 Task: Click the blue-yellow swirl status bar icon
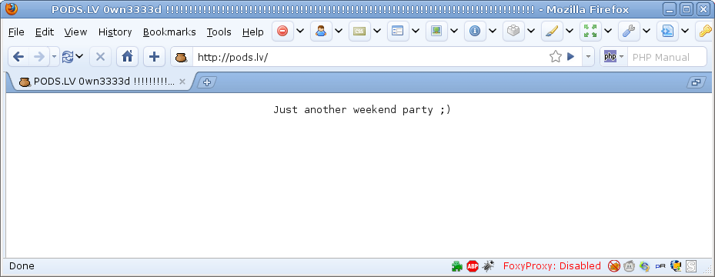(x=645, y=265)
